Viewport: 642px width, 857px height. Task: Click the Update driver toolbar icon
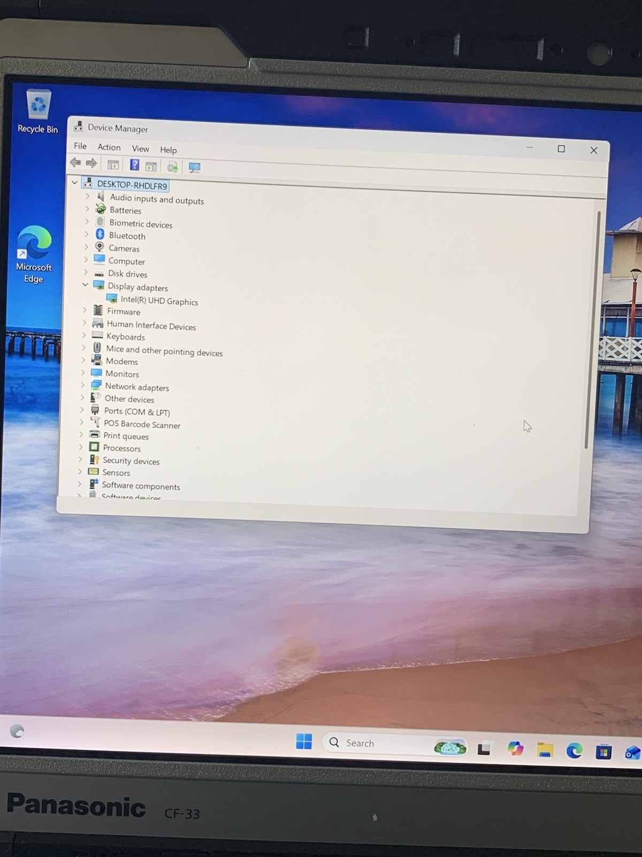tap(172, 167)
